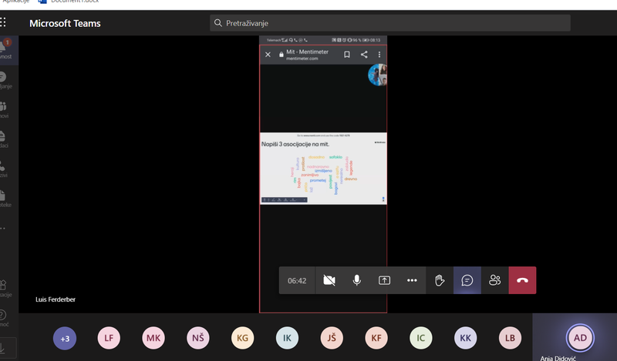
Task: Click the 'Napiši 3 asocijacije na mit.' heading
Action: point(295,144)
